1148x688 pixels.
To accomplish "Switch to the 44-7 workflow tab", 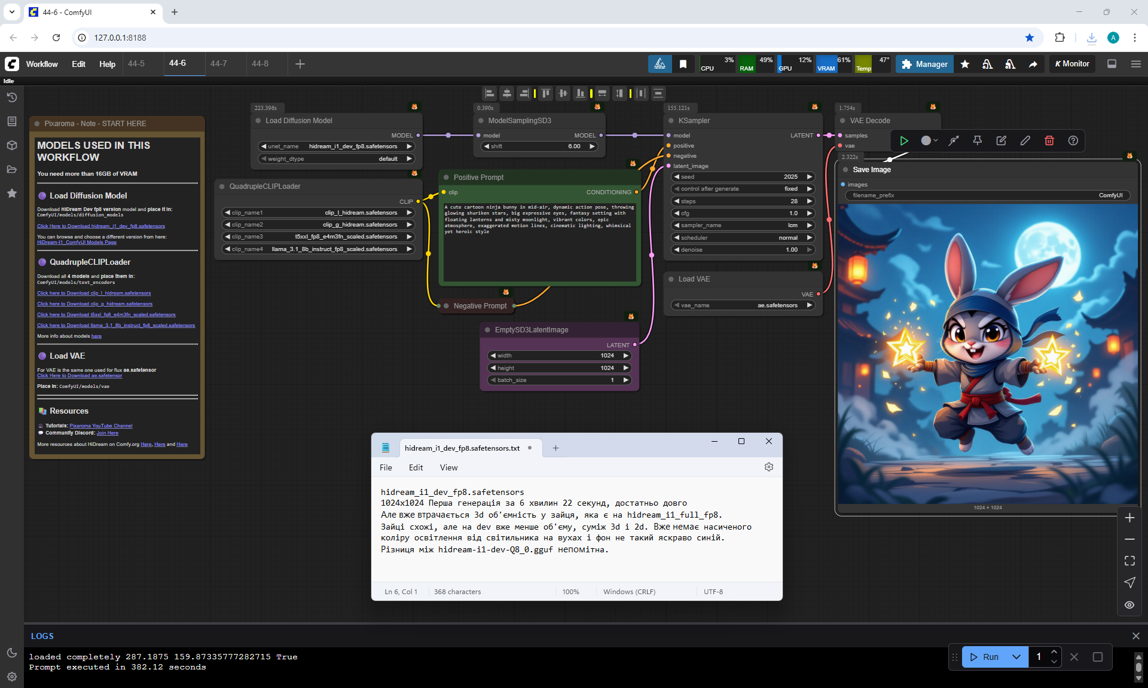I will coord(218,63).
